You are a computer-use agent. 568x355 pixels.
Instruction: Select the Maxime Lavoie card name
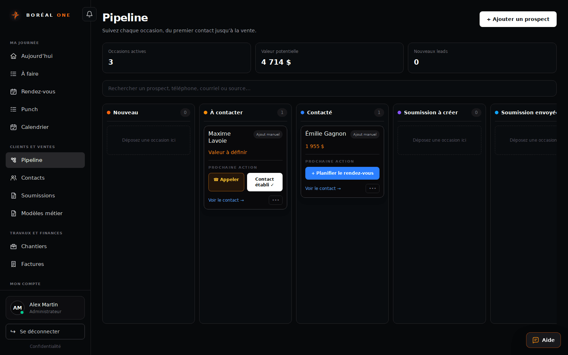[x=219, y=137]
